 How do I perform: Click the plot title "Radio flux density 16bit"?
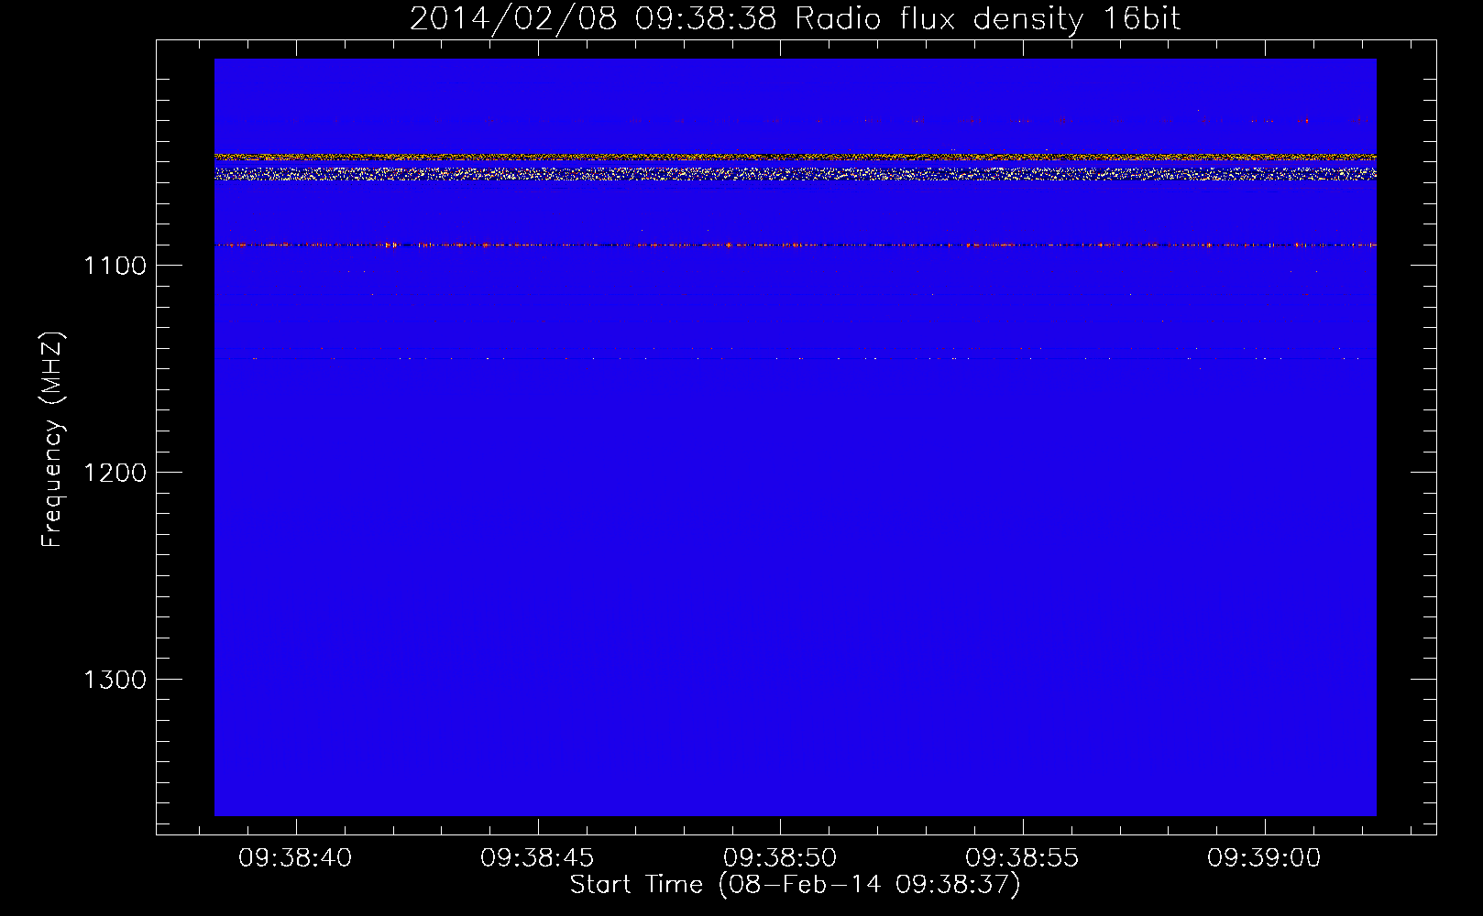(987, 19)
